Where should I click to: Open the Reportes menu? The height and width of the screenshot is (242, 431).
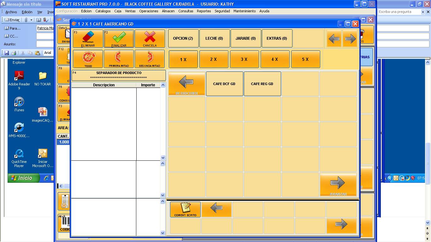(x=204, y=11)
